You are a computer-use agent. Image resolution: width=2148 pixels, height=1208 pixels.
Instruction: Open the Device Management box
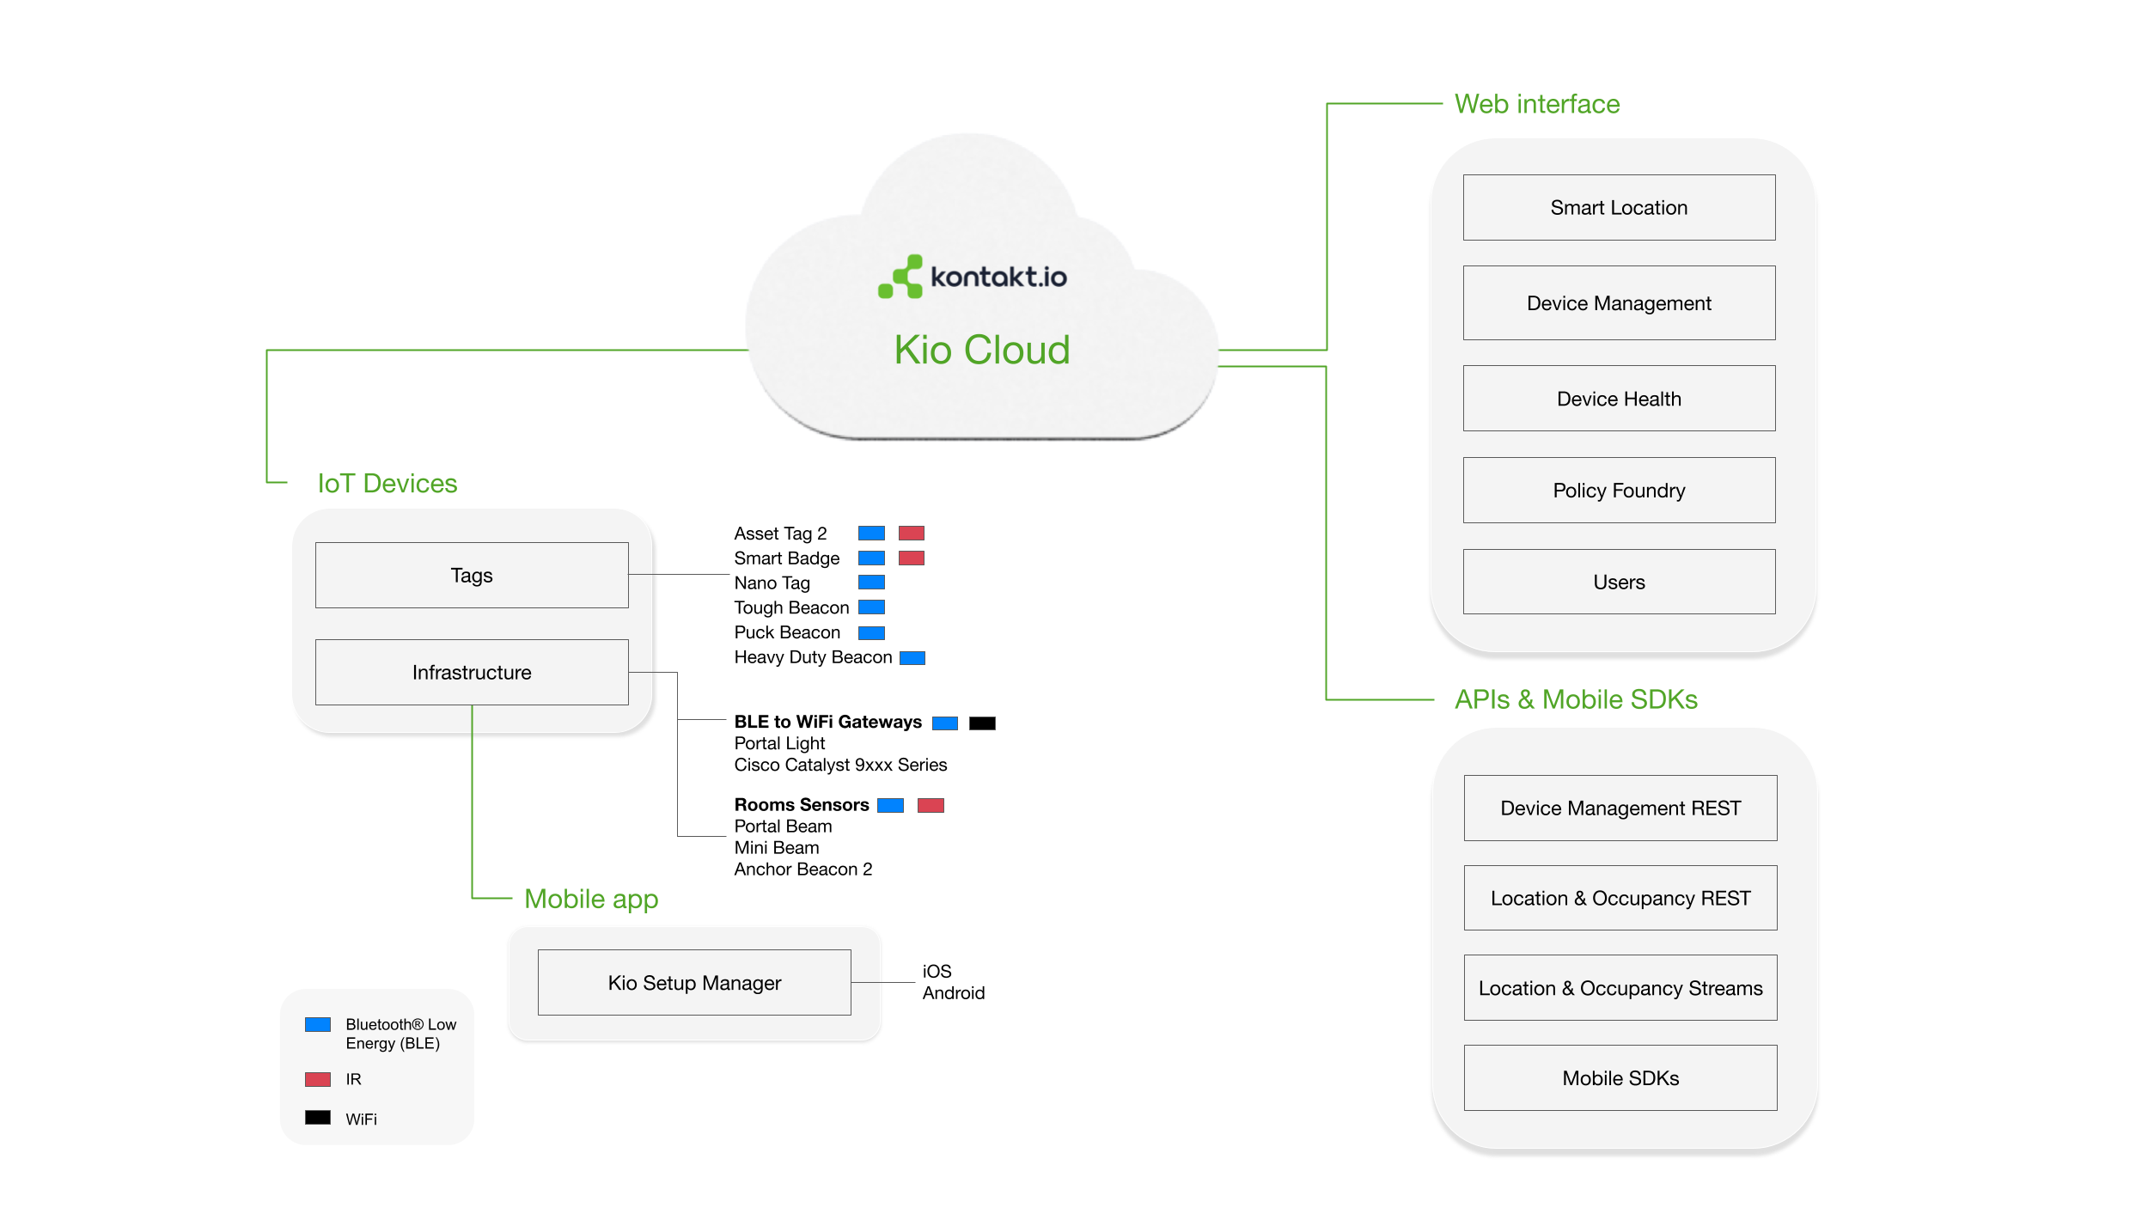point(1619,303)
